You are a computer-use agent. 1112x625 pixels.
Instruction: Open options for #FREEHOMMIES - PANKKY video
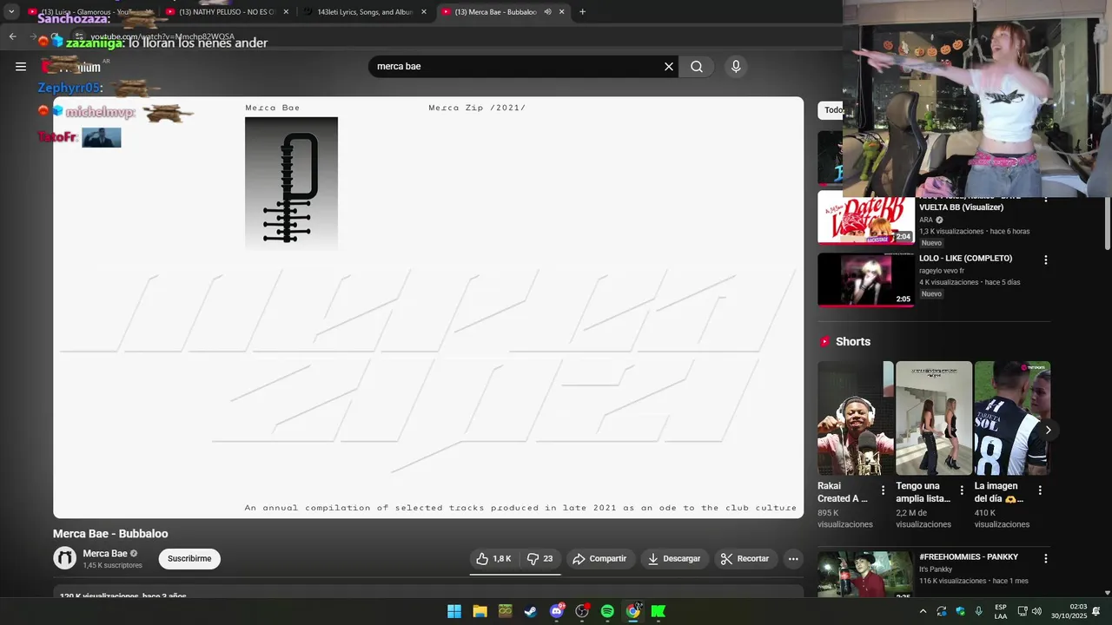[x=1046, y=558]
